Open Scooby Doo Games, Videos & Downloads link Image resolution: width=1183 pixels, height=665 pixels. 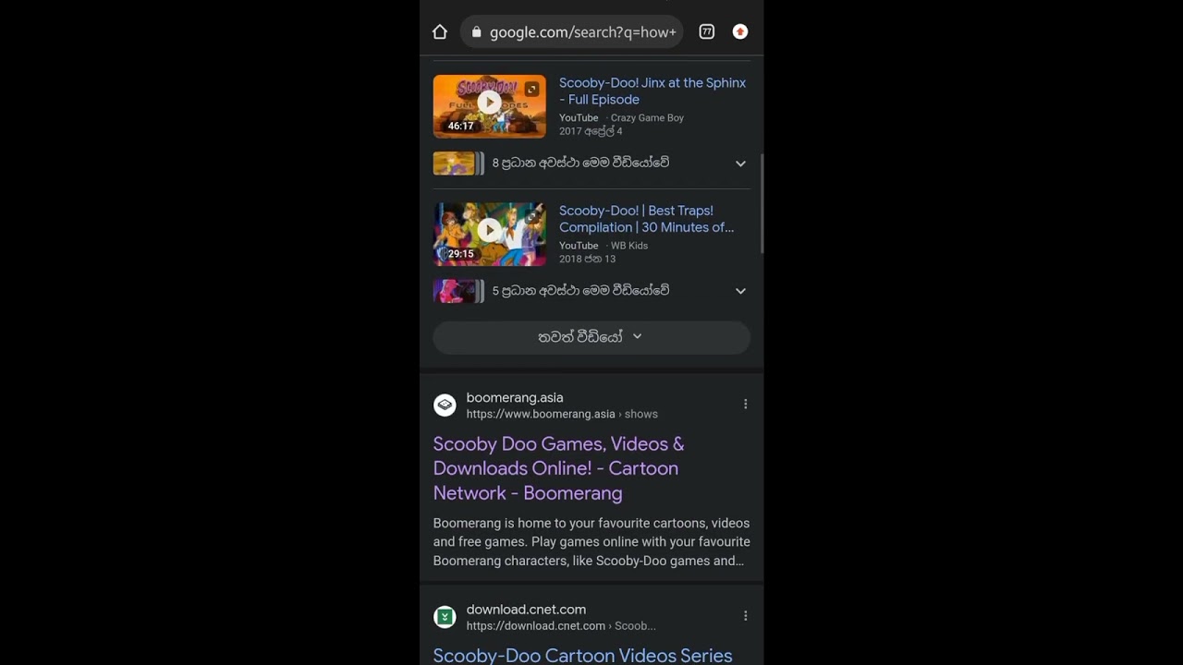[559, 468]
